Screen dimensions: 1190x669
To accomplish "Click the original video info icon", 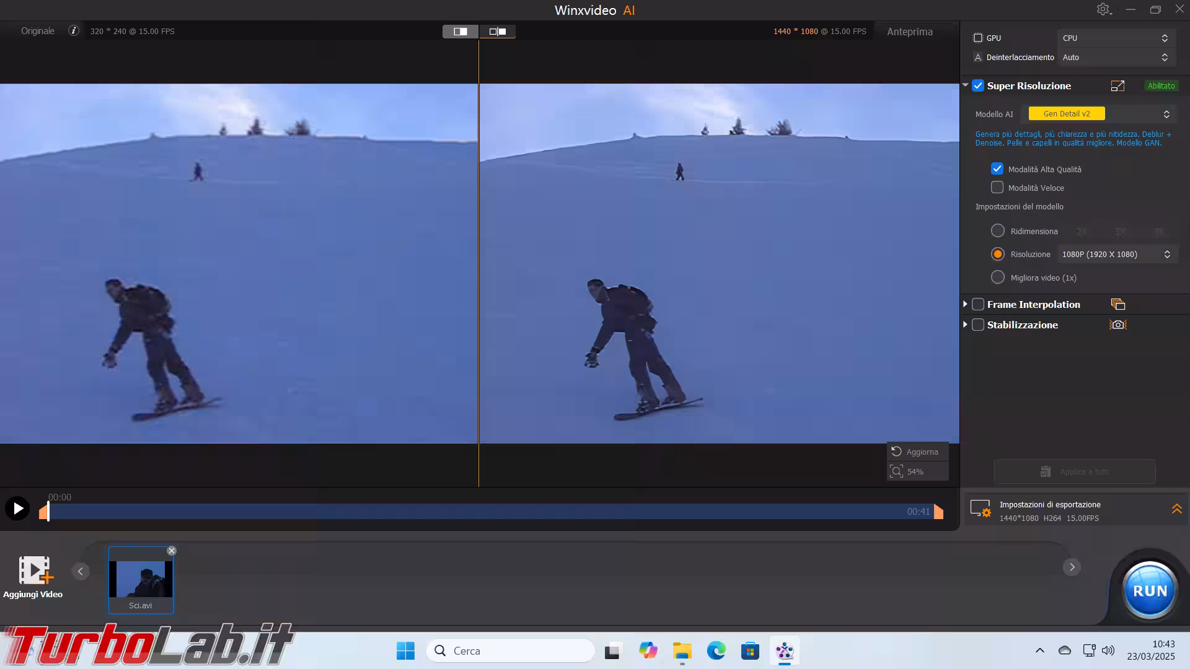I will (x=74, y=30).
